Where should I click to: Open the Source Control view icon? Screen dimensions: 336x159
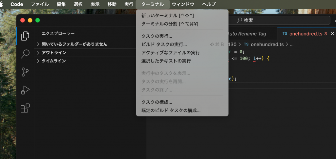[x=25, y=72]
